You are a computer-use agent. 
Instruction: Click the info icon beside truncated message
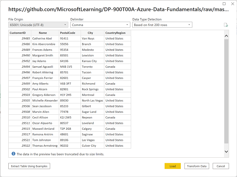13,154
